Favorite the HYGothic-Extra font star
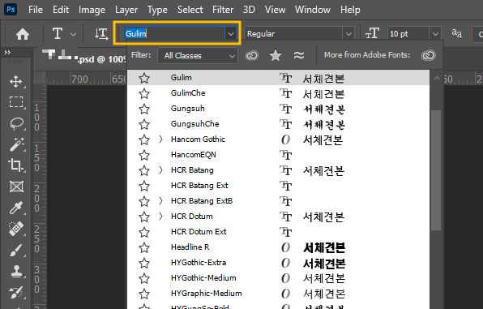This screenshot has height=309, width=483. click(144, 263)
